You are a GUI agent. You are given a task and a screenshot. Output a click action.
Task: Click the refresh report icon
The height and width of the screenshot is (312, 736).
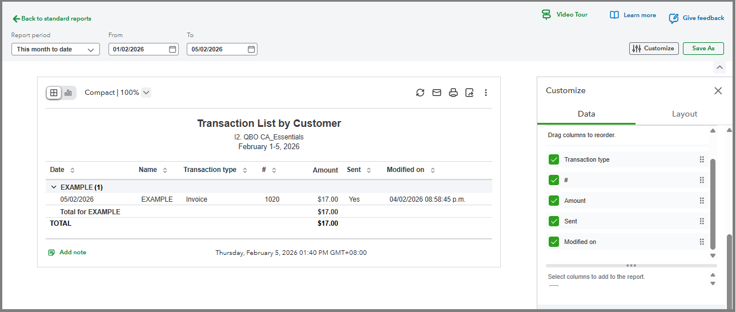coord(420,93)
